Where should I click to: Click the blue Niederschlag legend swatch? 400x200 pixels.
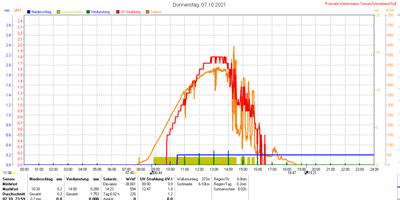[x=29, y=12]
